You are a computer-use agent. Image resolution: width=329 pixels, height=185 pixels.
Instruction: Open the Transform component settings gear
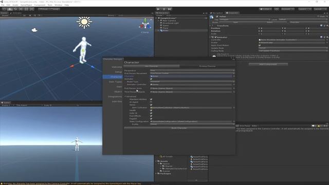point(327,26)
